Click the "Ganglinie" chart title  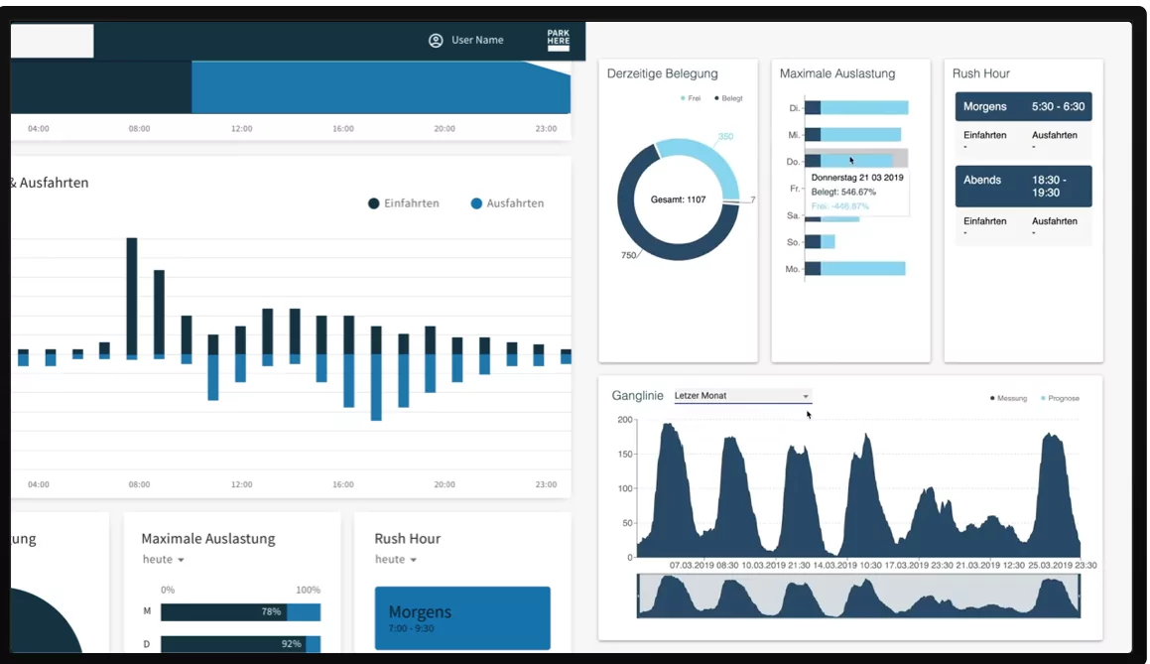[637, 395]
